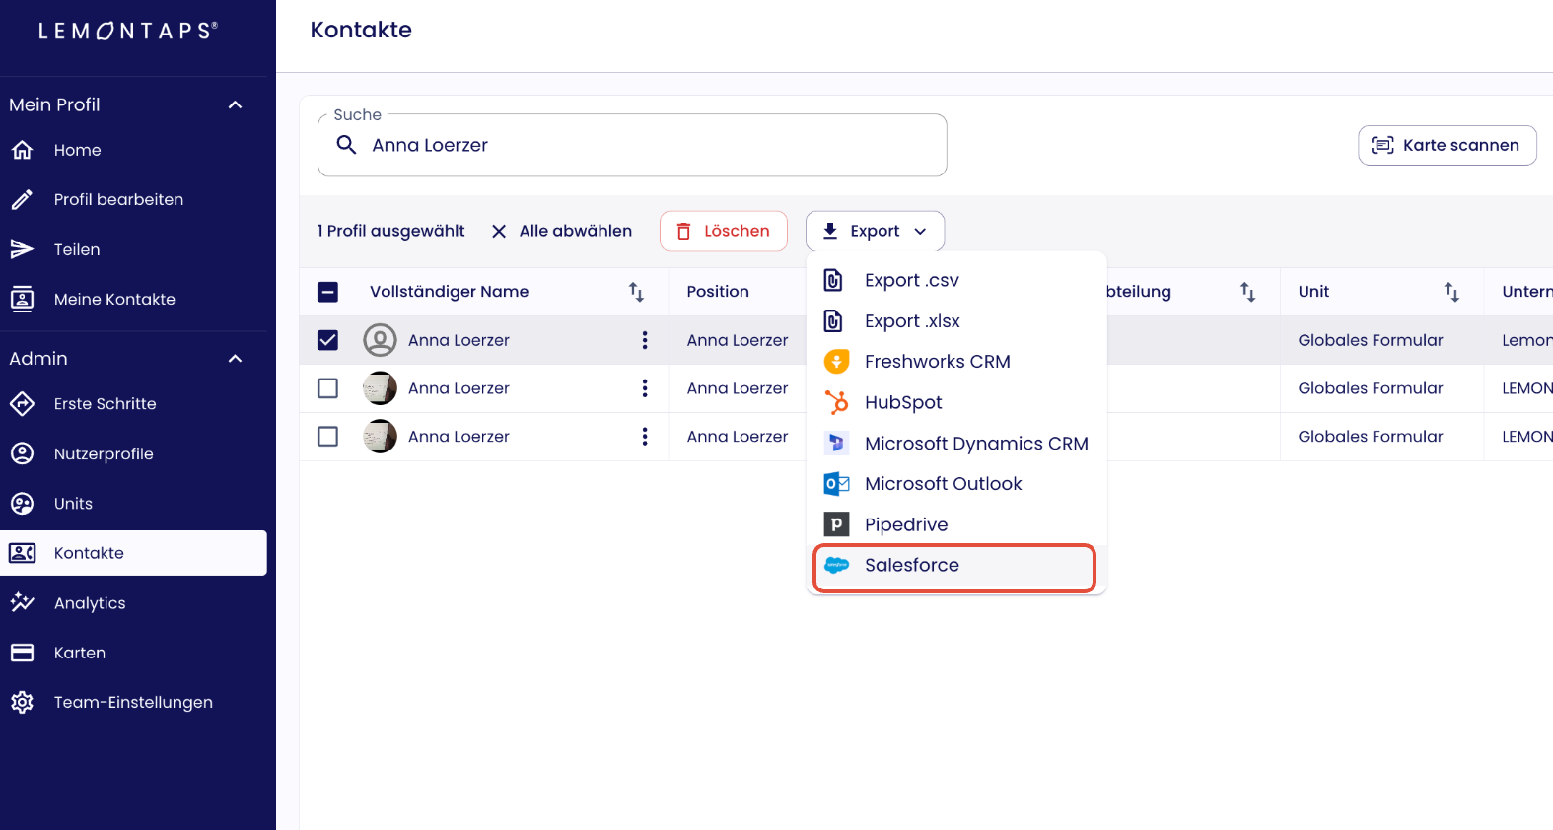Screen dimensions: 1553x830
Task: Click Alle abwählen
Action: (562, 231)
